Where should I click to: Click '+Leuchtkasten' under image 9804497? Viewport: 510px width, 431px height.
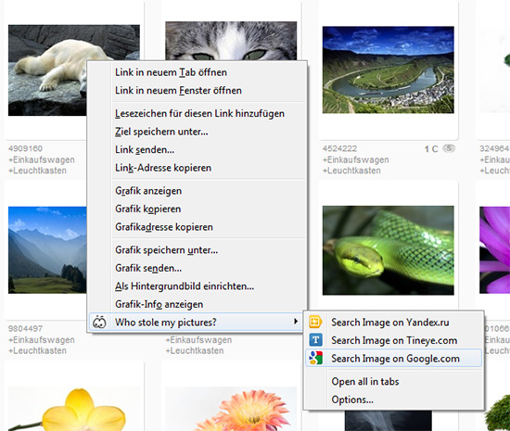37,350
